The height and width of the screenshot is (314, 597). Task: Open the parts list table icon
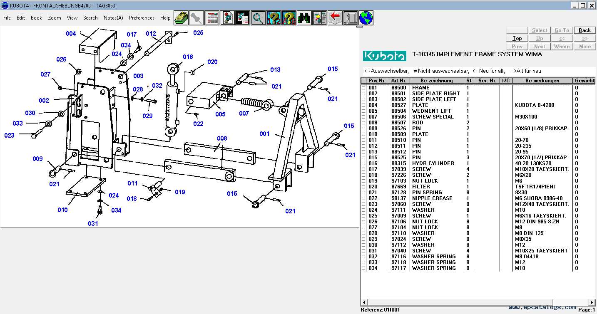pyautogui.click(x=212, y=18)
